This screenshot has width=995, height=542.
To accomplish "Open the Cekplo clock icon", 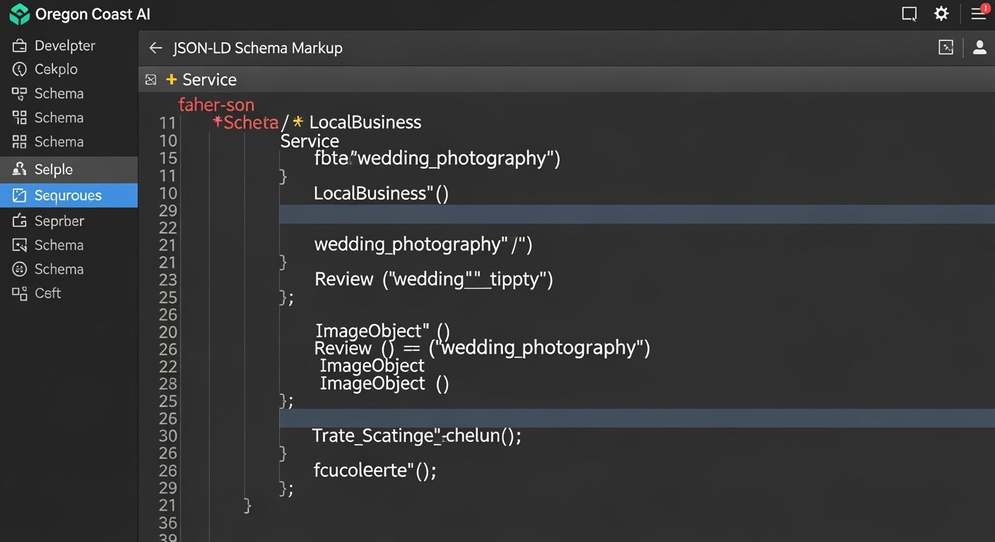I will pos(19,69).
